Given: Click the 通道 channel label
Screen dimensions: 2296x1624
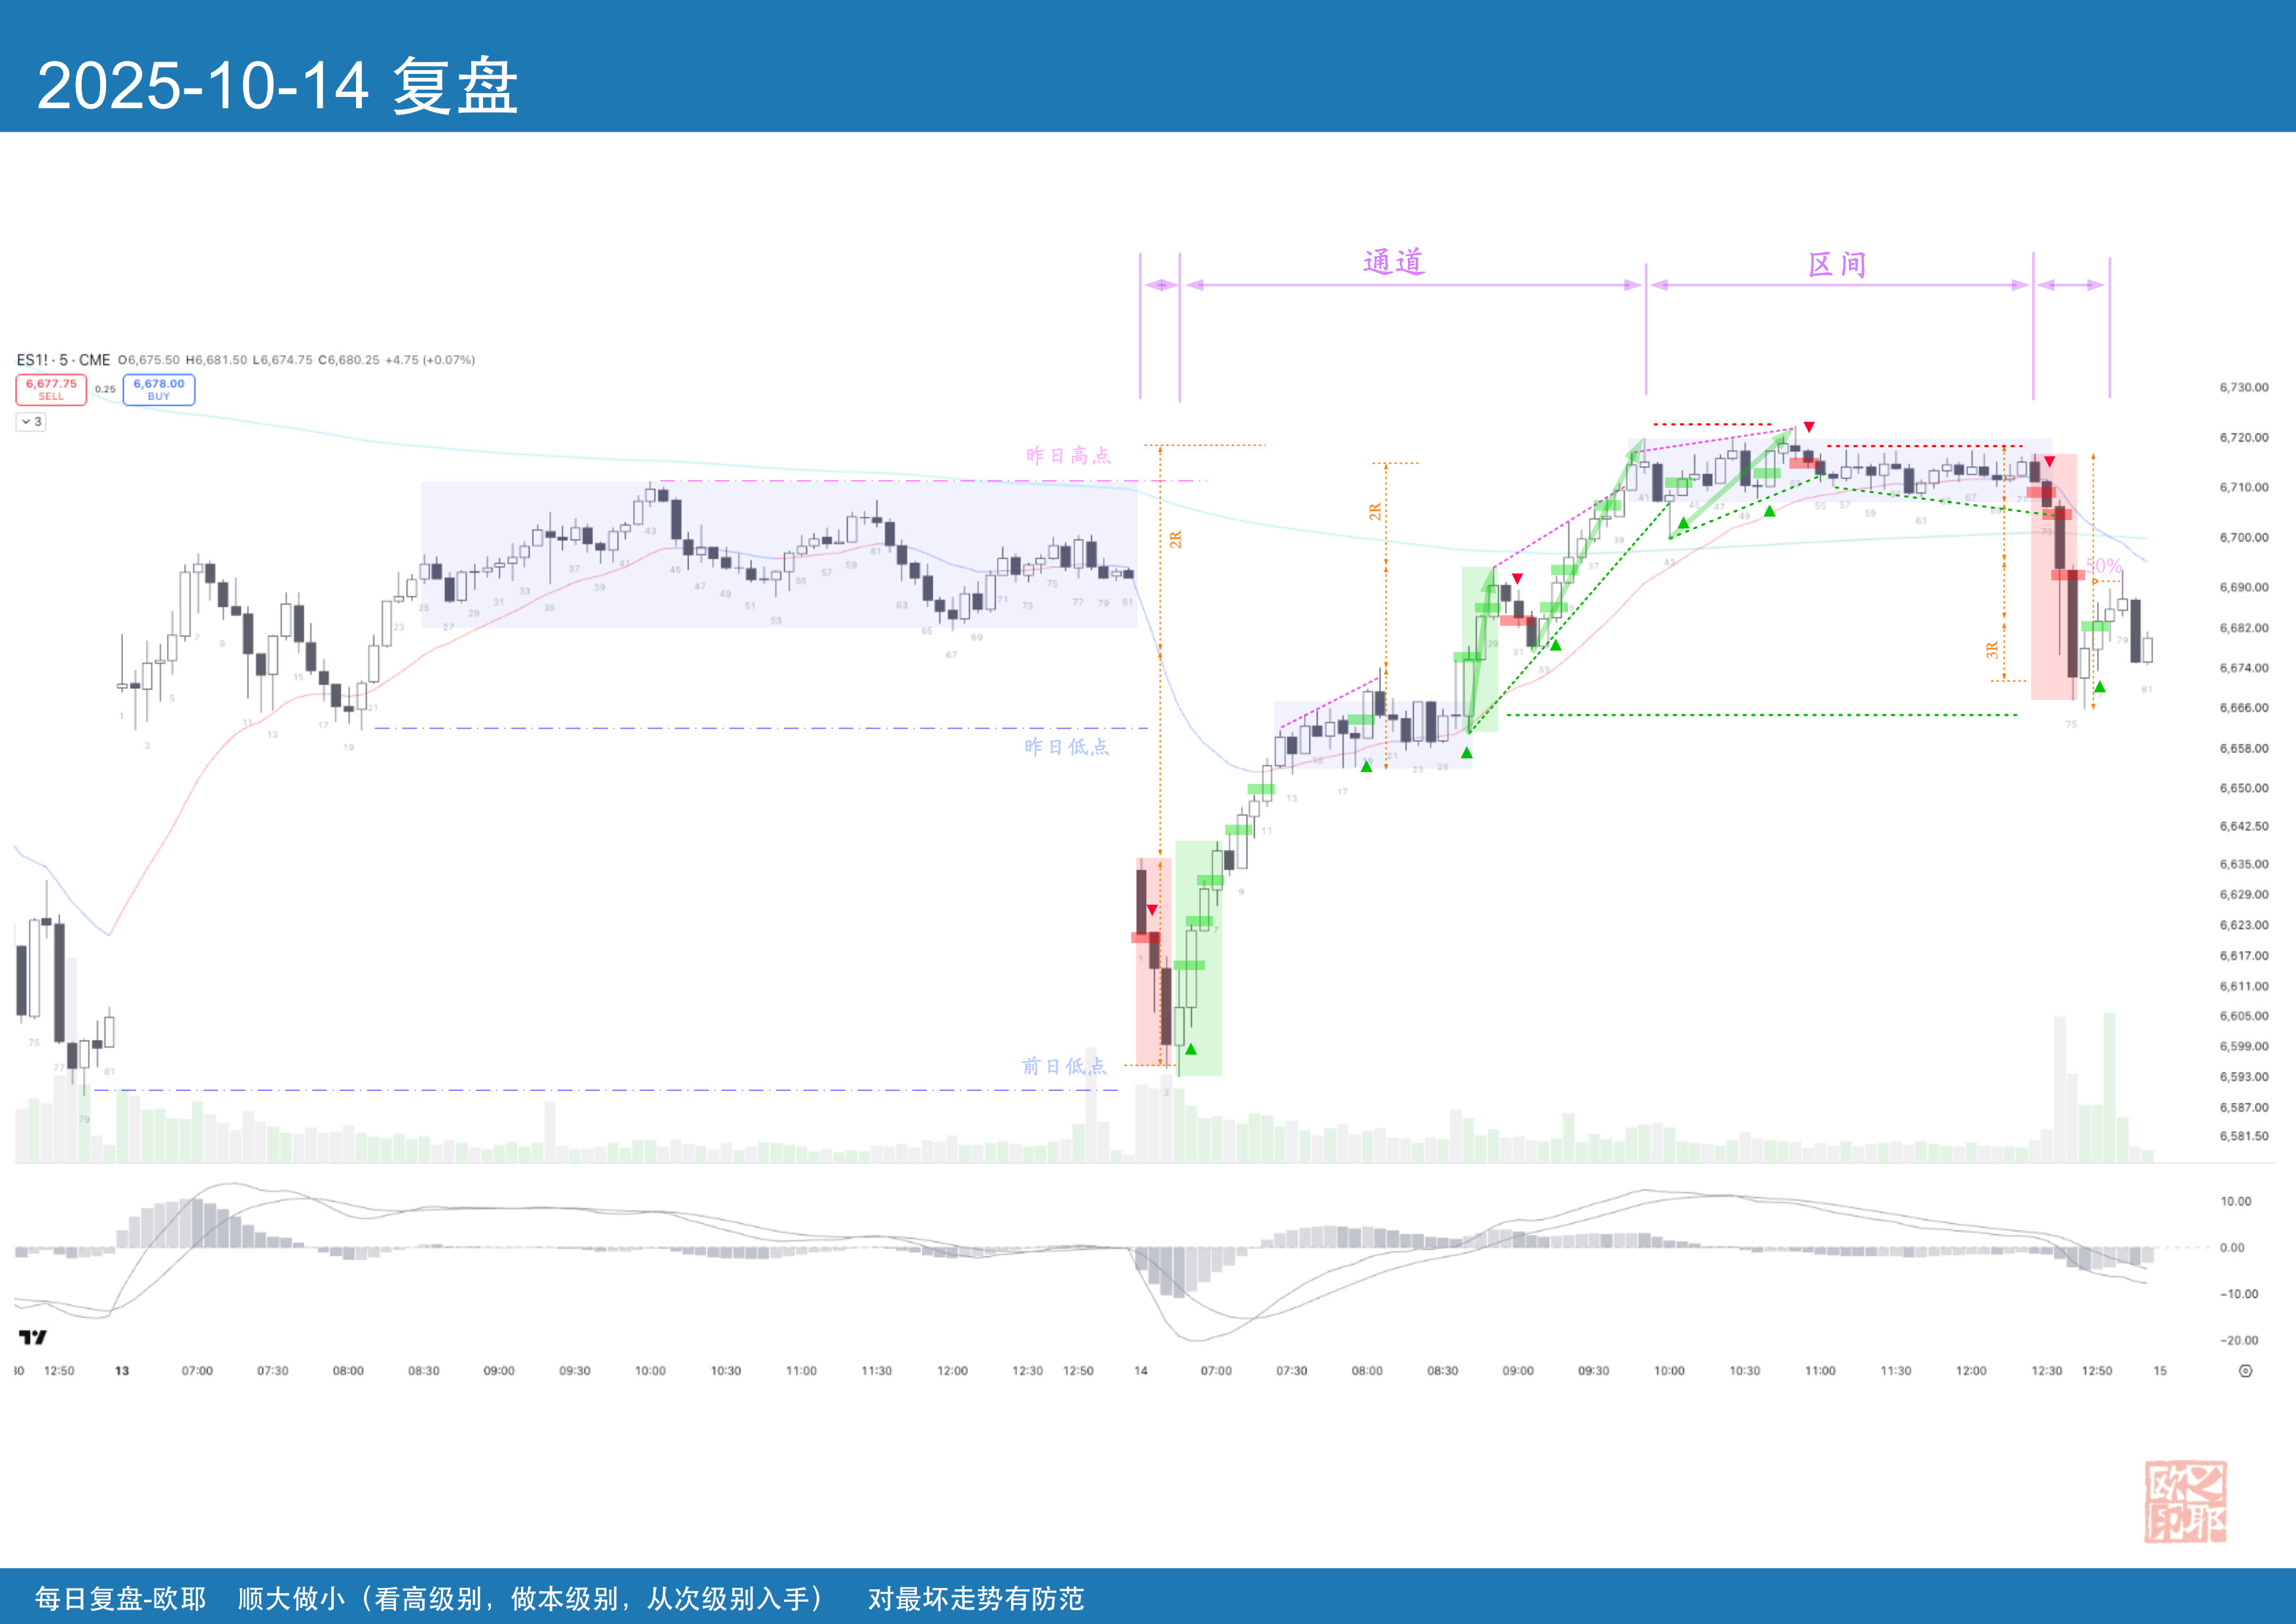Looking at the screenshot, I should coord(1393,262).
